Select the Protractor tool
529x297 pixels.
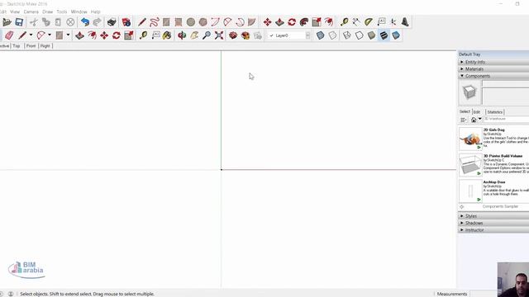369,22
